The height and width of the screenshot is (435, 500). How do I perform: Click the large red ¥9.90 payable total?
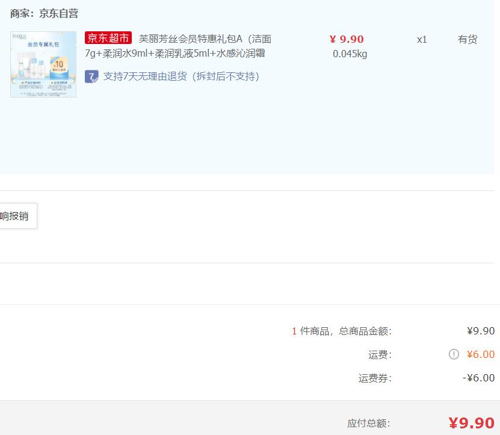471,423
